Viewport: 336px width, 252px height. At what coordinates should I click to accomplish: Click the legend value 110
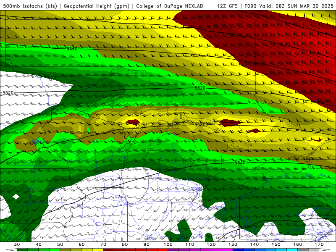[x=190, y=244]
